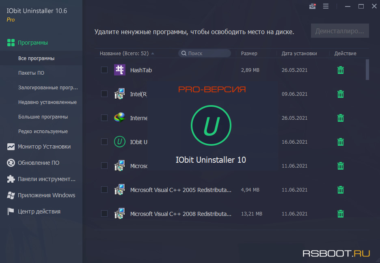Tick the Intel(R) checkbox

pyautogui.click(x=104, y=94)
